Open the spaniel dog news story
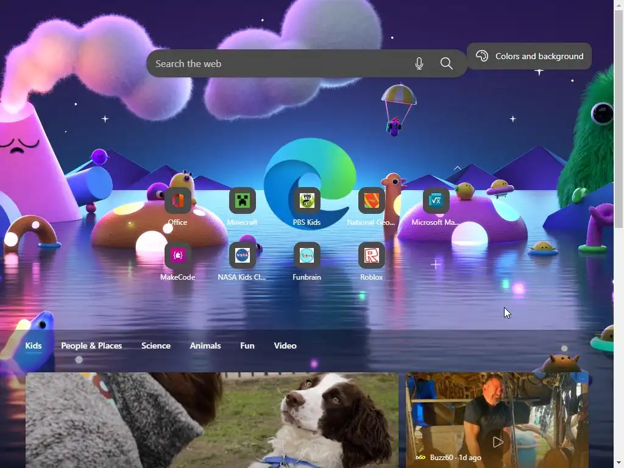Image resolution: width=624 pixels, height=468 pixels. click(211, 420)
